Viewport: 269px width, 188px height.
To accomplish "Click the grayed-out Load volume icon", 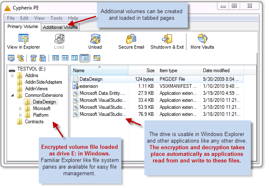I will pos(59,38).
